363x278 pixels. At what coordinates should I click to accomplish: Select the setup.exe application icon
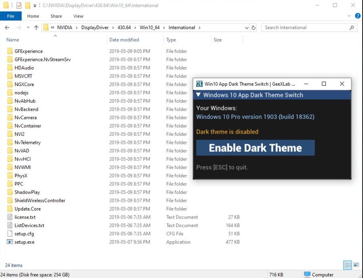[x=10, y=242]
